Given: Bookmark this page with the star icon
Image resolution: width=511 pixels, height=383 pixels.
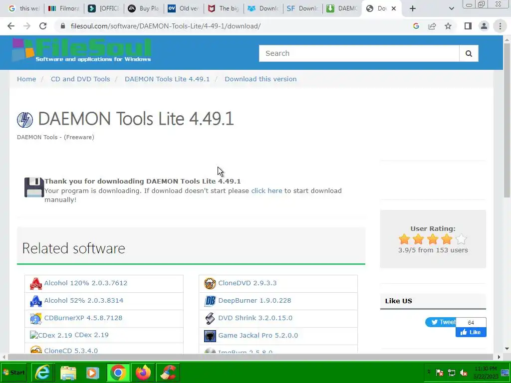Looking at the screenshot, I should [448, 26].
